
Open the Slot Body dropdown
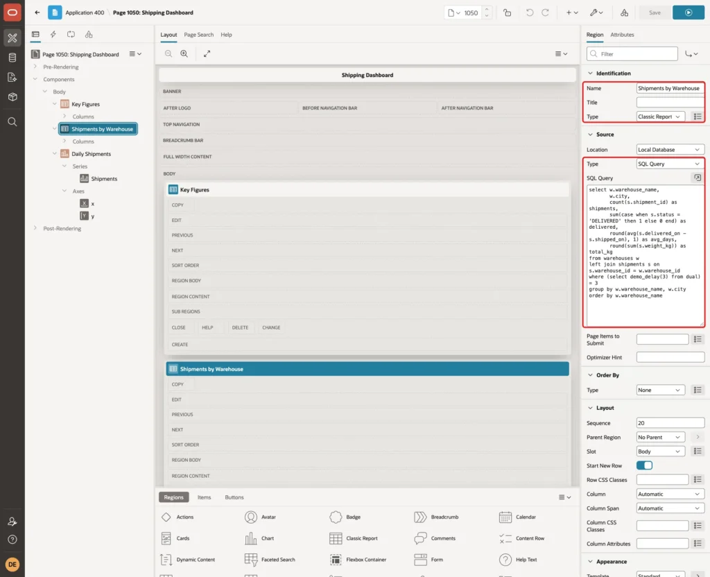pos(660,451)
